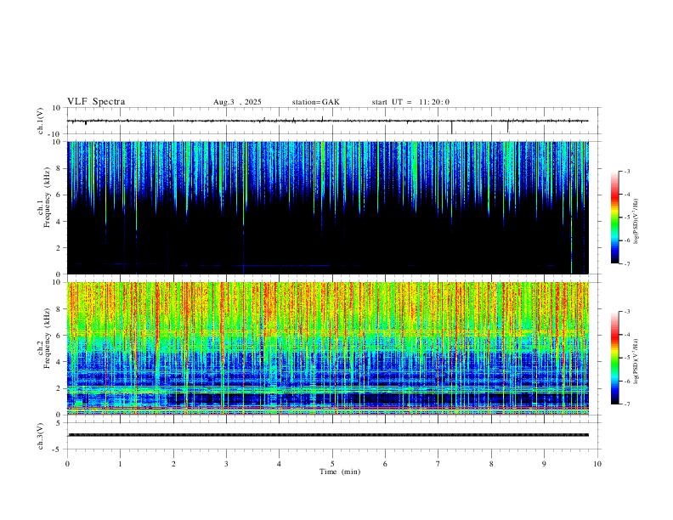Click the "ch.3(V)" axis label
673x520 pixels.
tap(41, 436)
